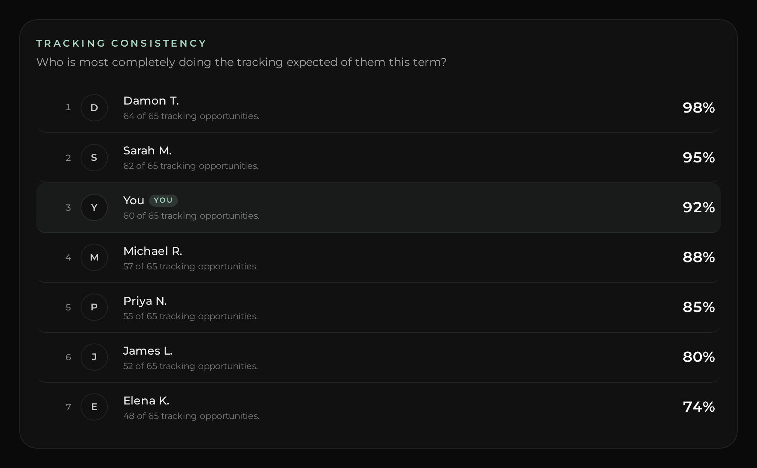
Task: Click Elena's 48 of 65 detail text
Action: click(x=191, y=416)
